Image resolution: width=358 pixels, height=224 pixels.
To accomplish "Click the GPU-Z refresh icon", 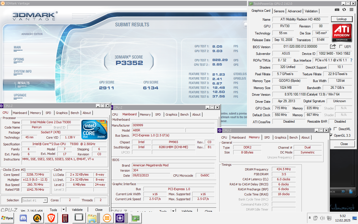I will click(x=344, y=10).
